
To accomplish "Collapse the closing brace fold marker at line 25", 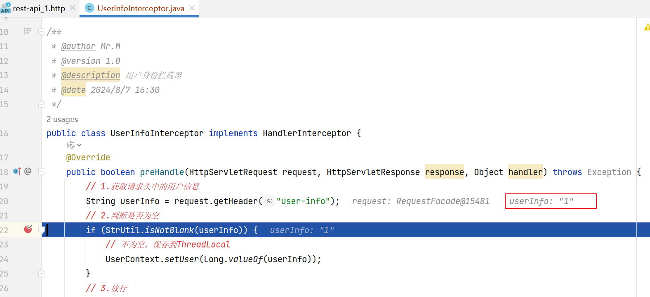I will [x=42, y=273].
